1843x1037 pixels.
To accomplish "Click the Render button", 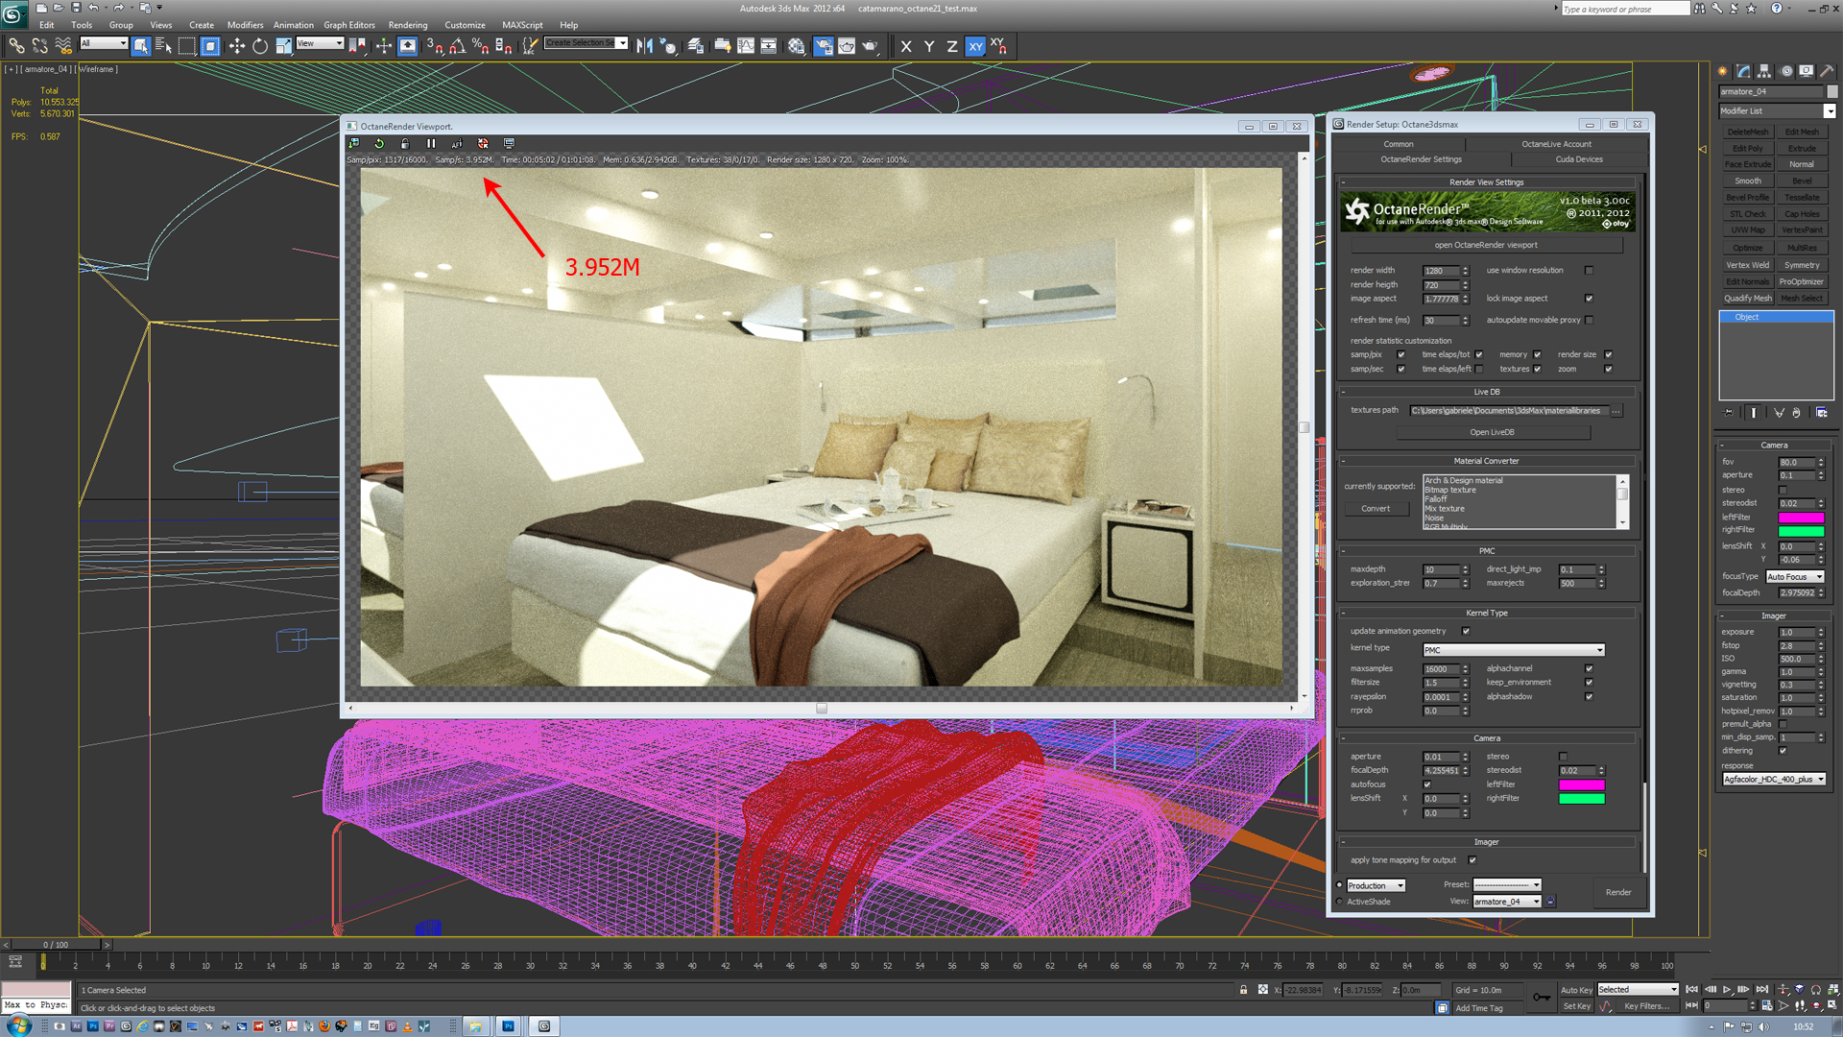I will 1617,892.
